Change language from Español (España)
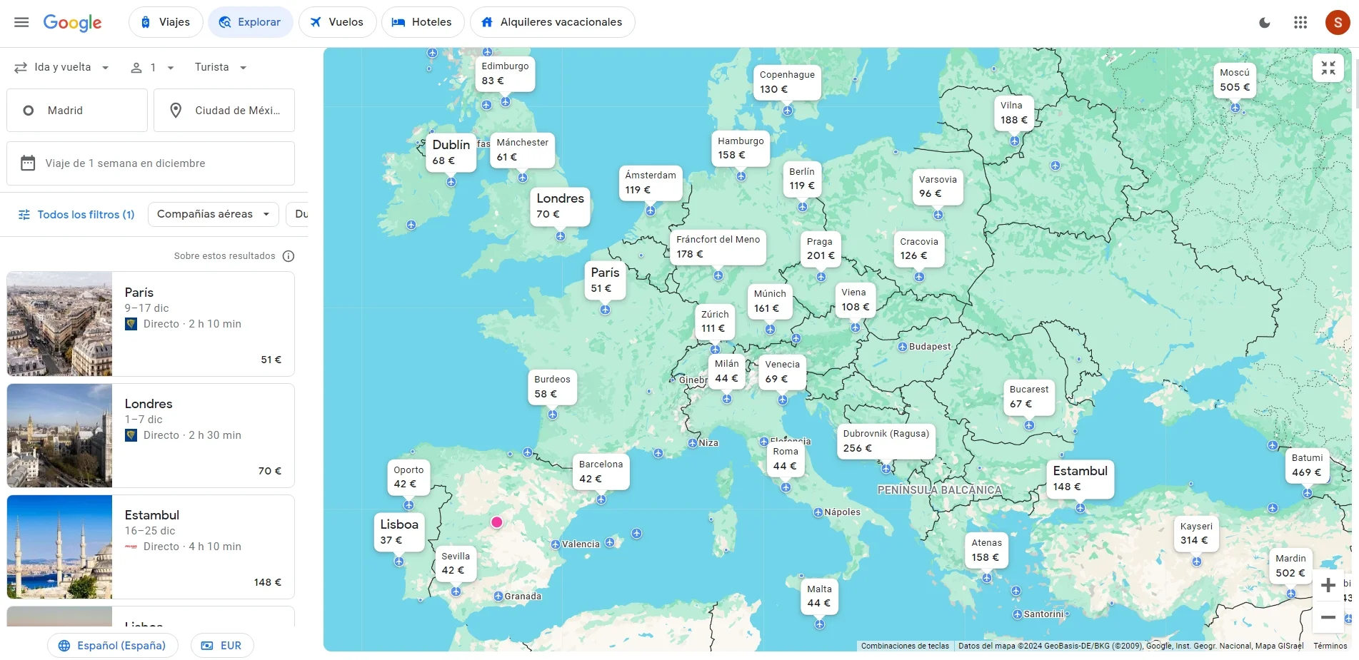Screen dimensions: 1359x660 [x=113, y=646]
